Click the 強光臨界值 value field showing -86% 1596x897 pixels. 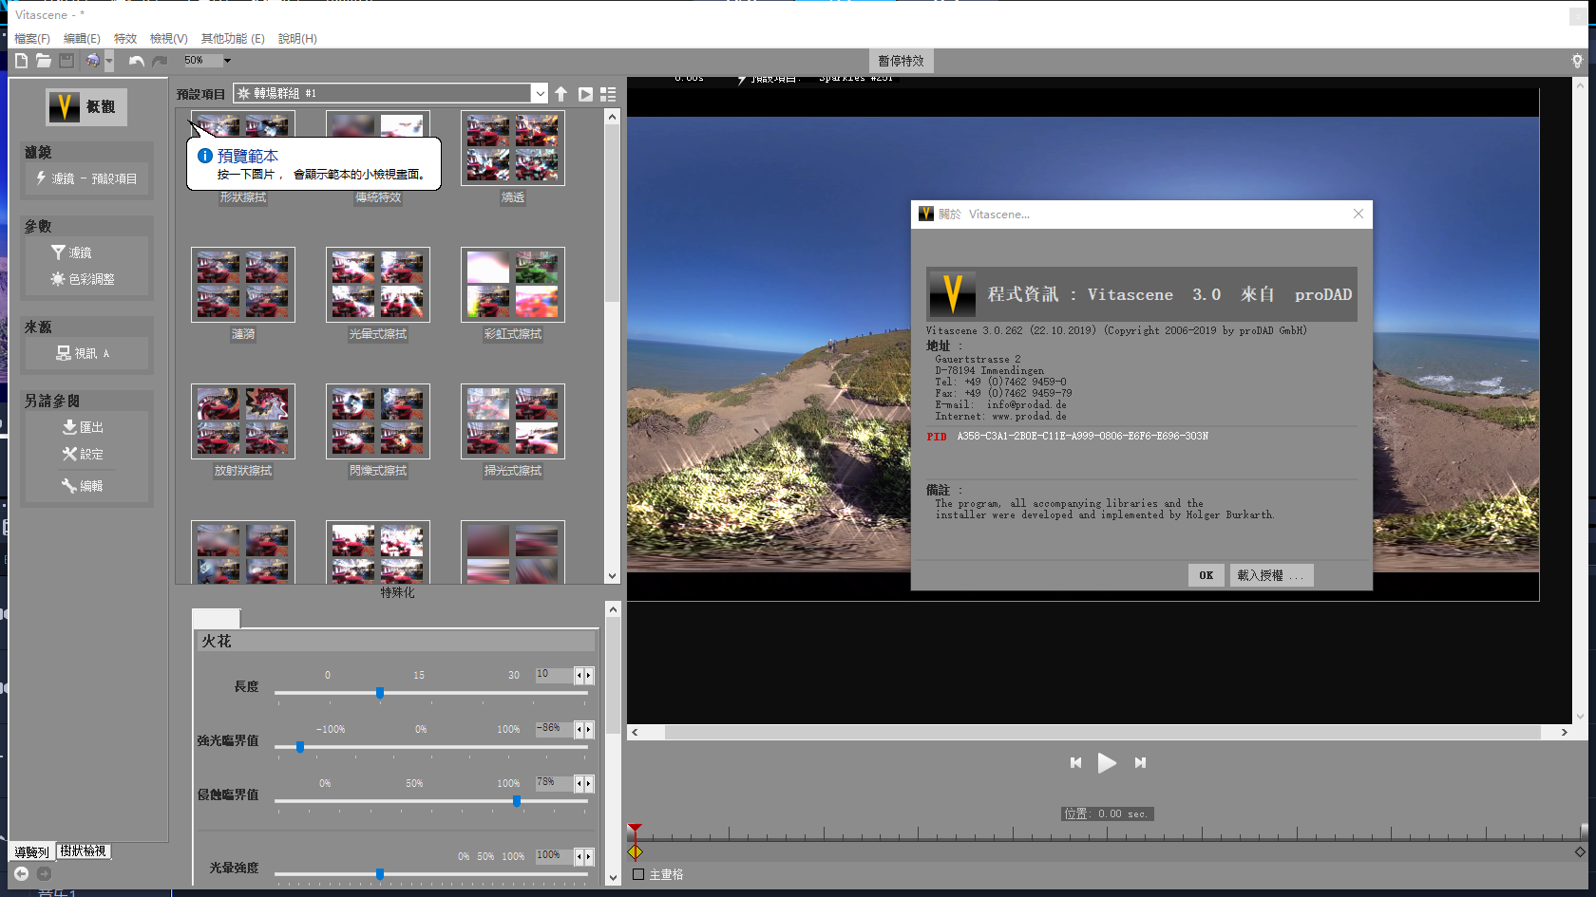click(554, 729)
